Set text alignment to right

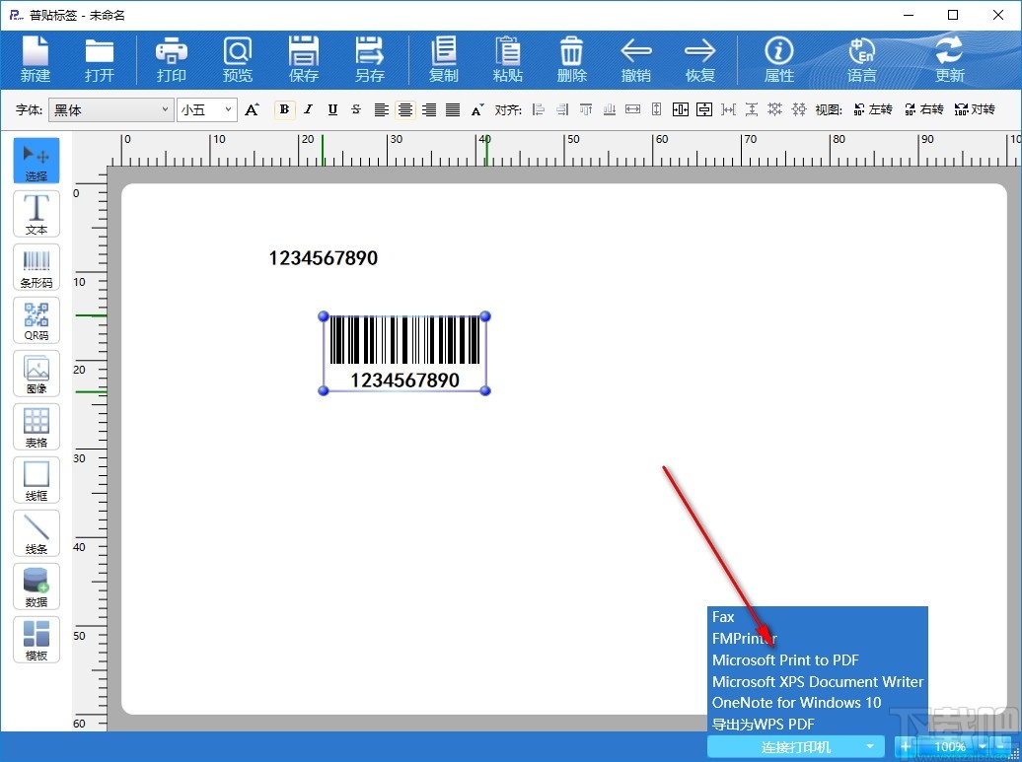click(429, 109)
